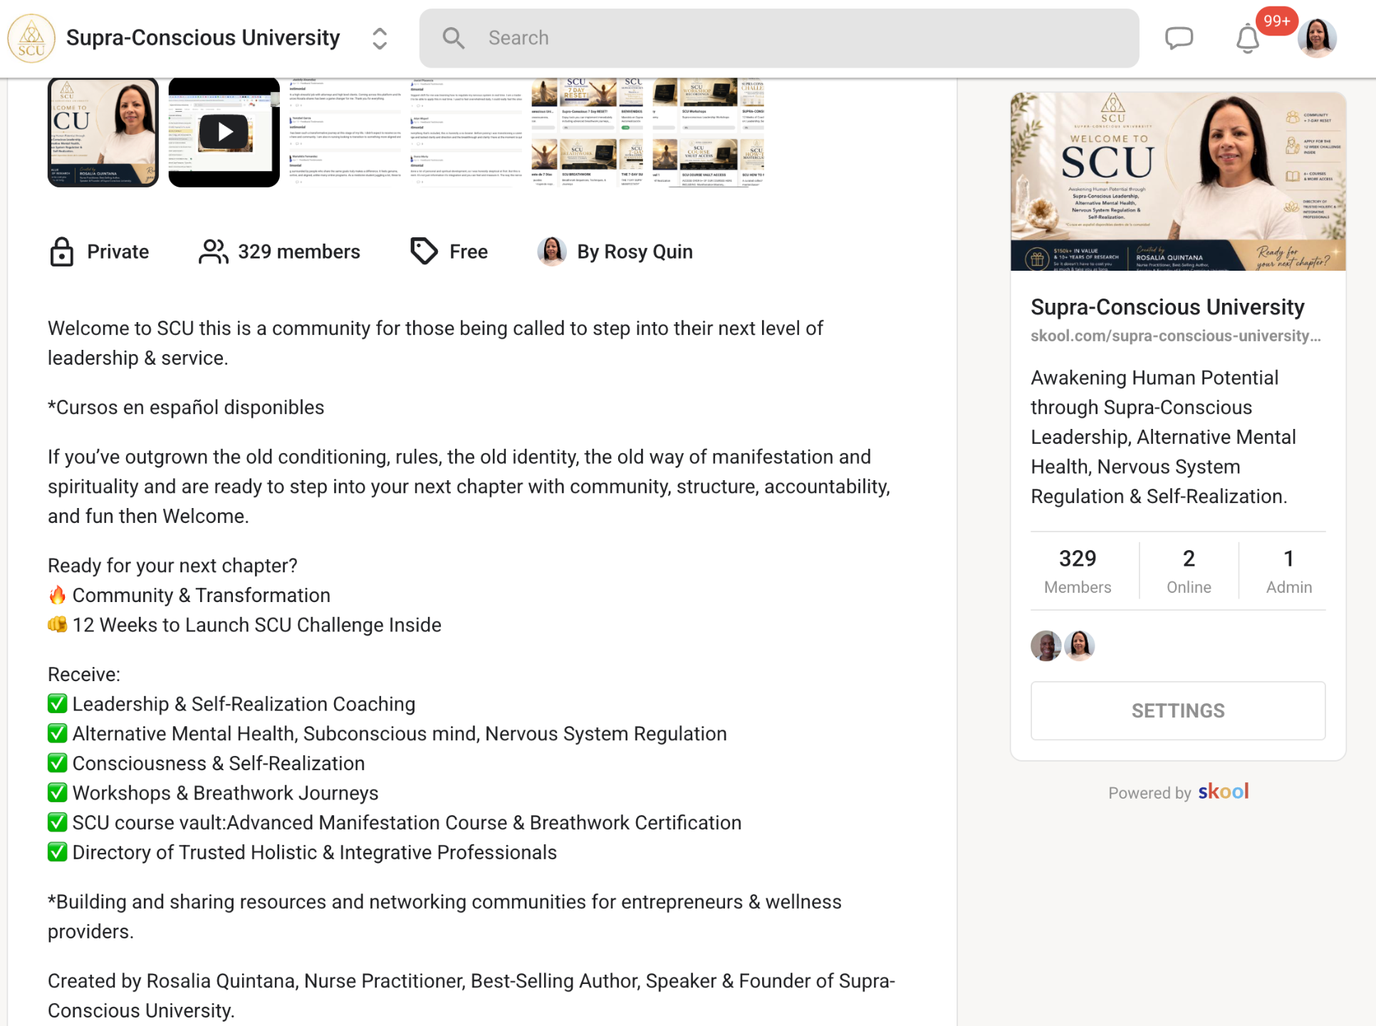Click the members people icon
Viewport: 1376px width, 1026px height.
213,252
